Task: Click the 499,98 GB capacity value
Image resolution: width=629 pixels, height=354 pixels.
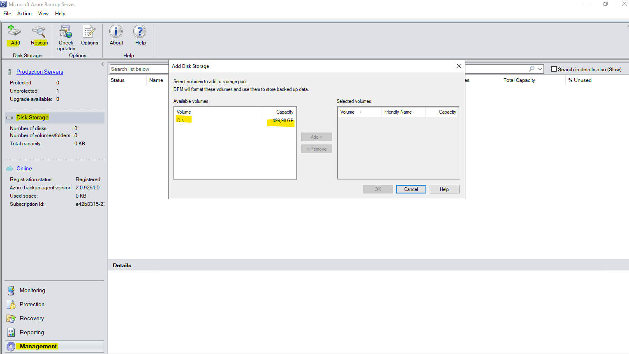Action: (283, 121)
